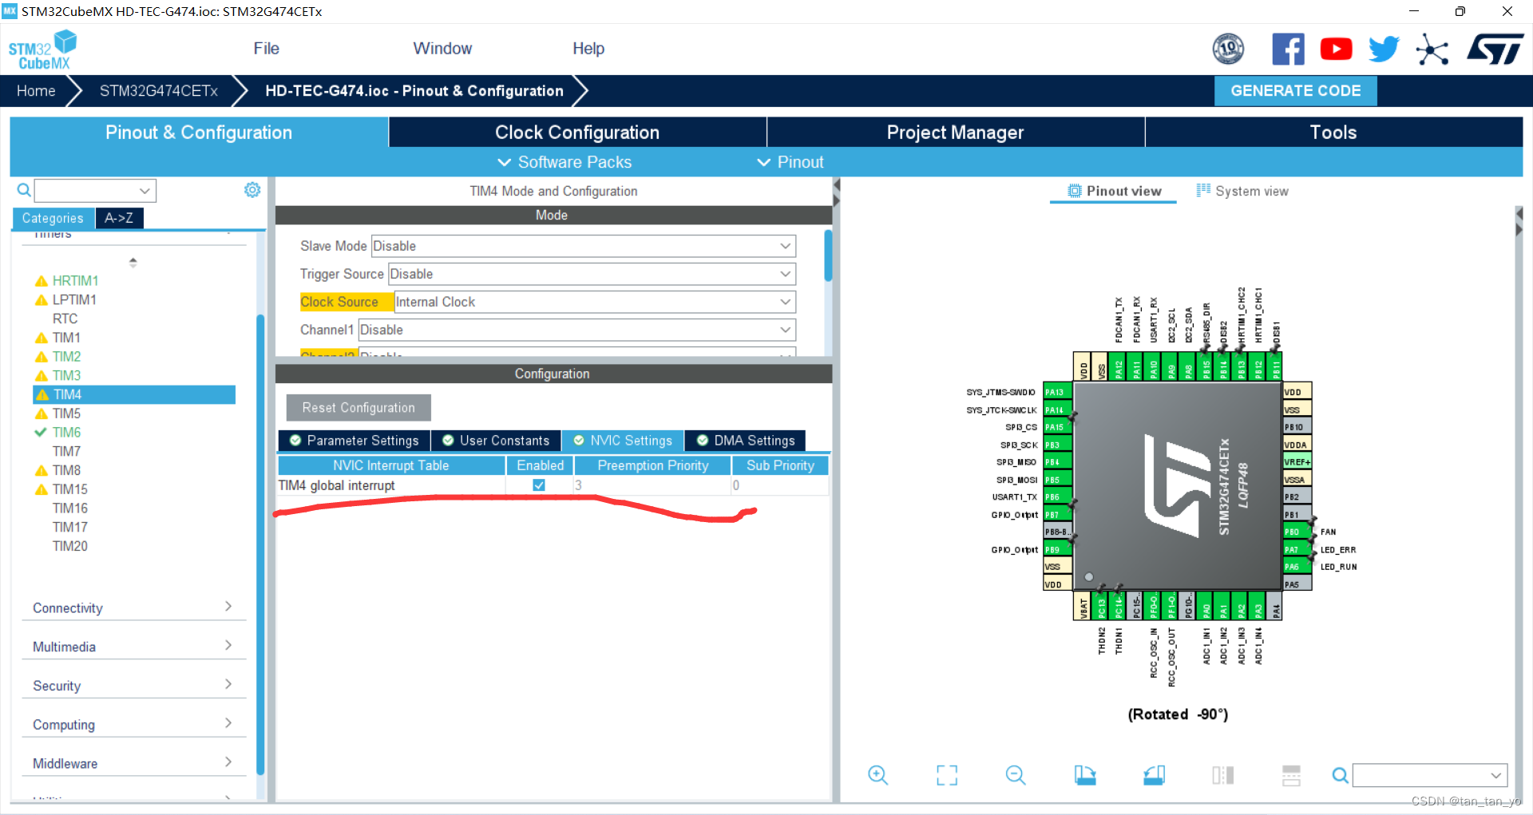Expand the Security category
The width and height of the screenshot is (1533, 815).
click(133, 686)
